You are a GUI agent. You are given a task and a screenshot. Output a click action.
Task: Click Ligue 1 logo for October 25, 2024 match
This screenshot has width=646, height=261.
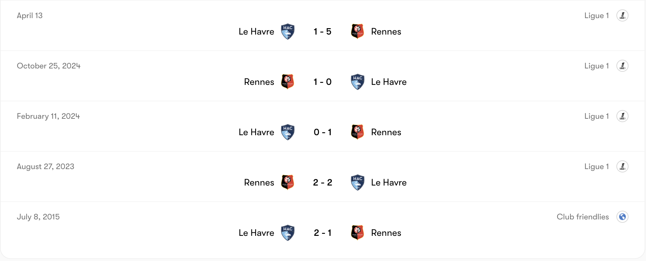622,66
